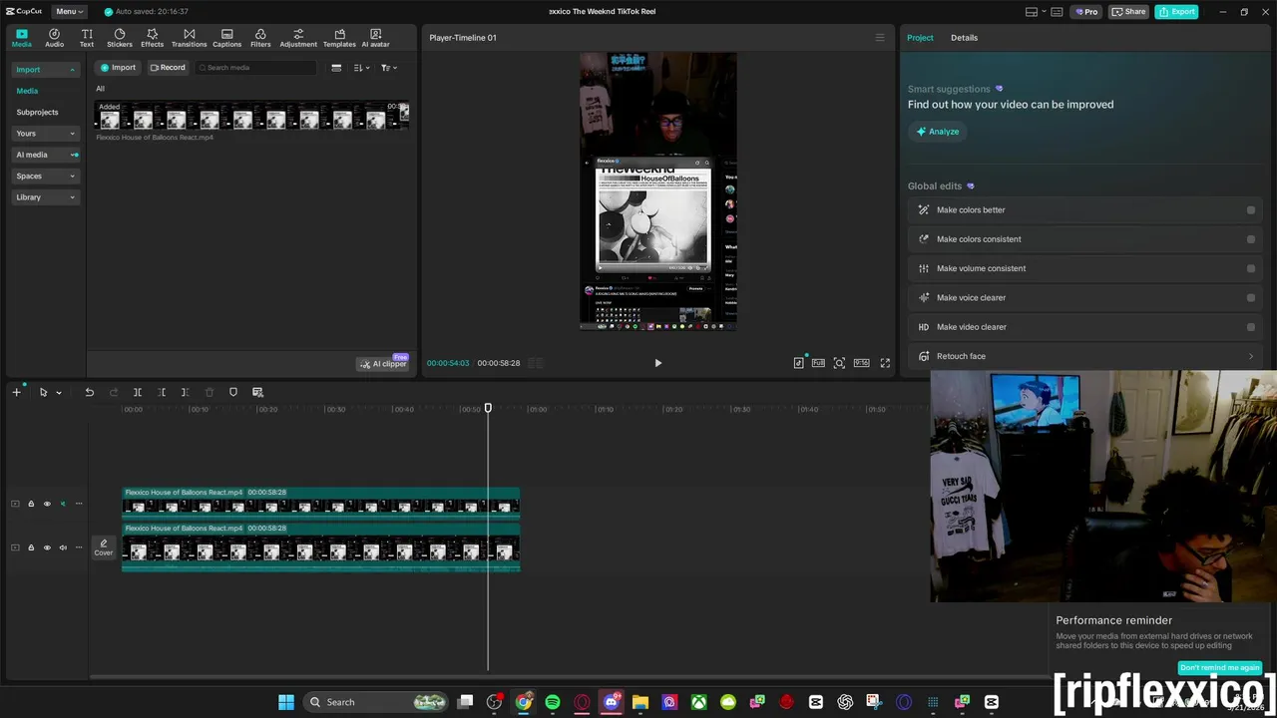The width and height of the screenshot is (1277, 718).
Task: Open the Text tool tab
Action: click(87, 38)
